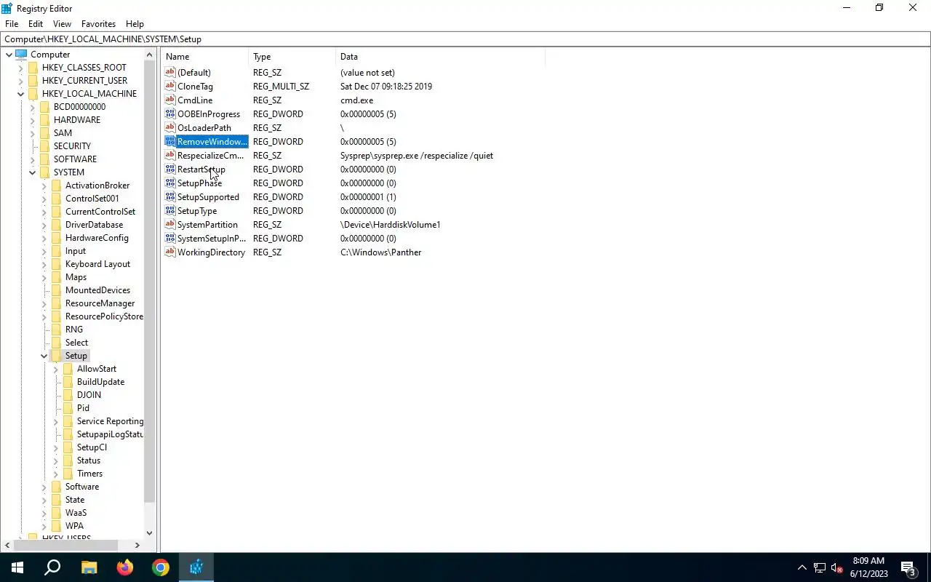This screenshot has width=931, height=582.
Task: Click the taskbar clock showing 8:09 AM
Action: (868, 567)
